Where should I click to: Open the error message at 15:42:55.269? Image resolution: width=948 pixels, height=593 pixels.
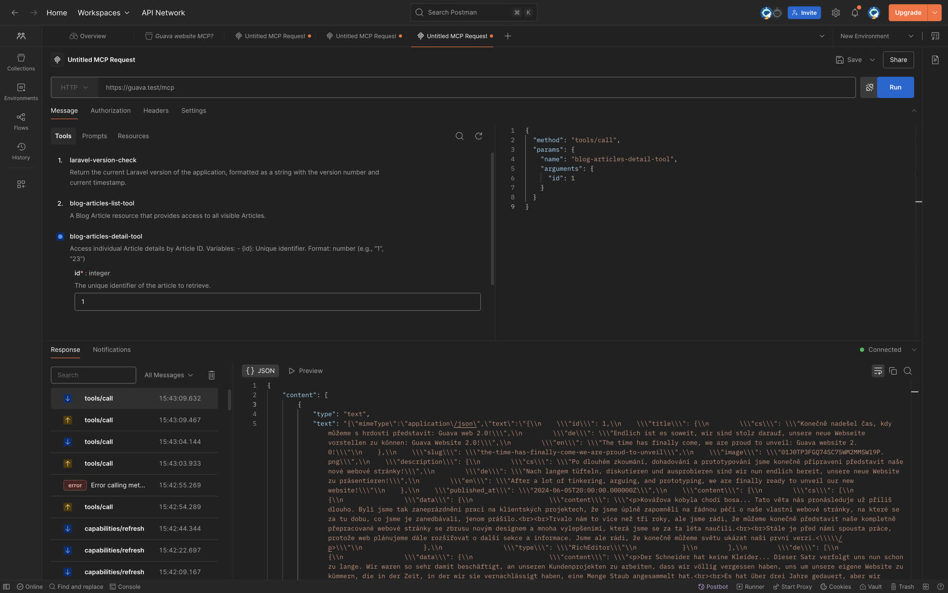click(x=134, y=485)
